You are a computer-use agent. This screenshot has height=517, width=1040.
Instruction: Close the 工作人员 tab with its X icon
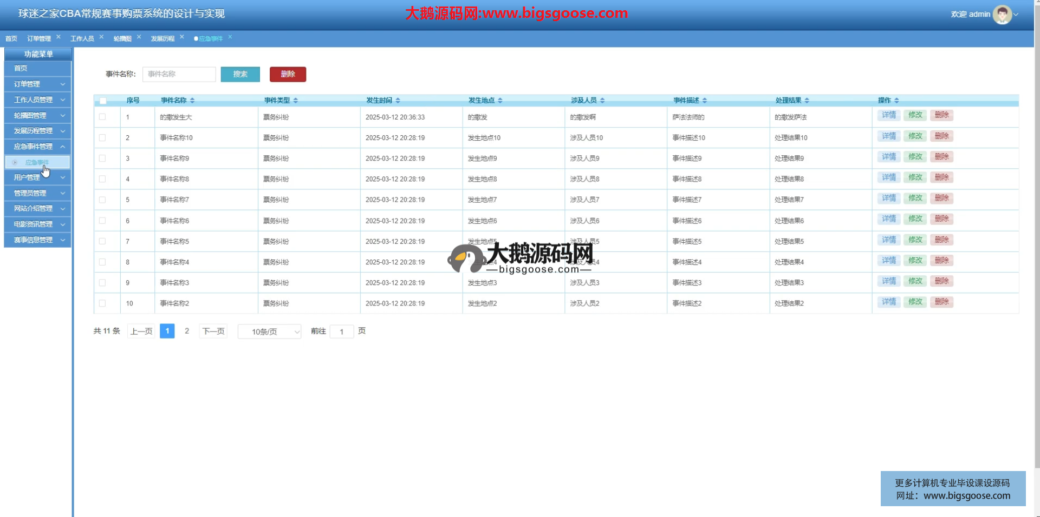[101, 37]
